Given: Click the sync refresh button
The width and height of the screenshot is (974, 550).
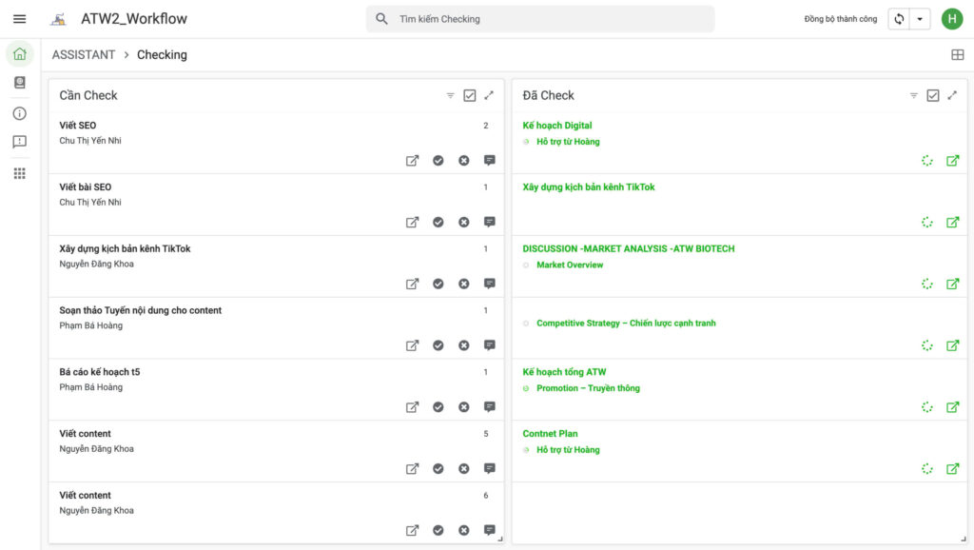Looking at the screenshot, I should tap(898, 19).
